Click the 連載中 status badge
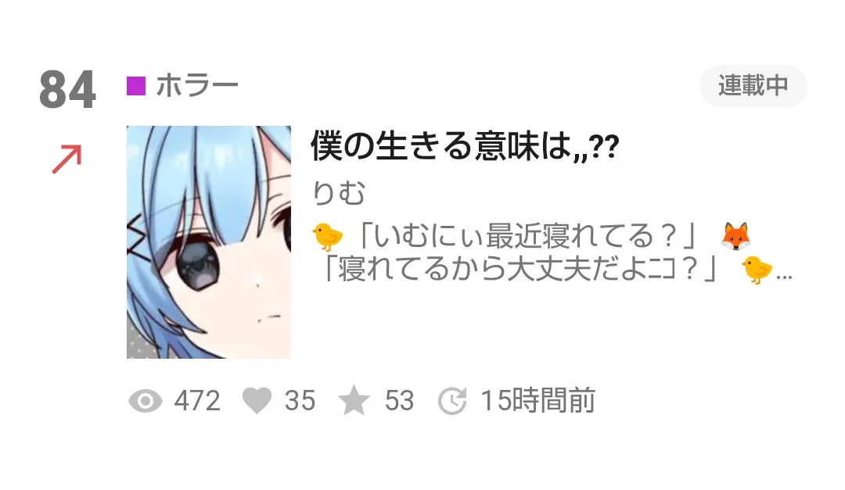The height and width of the screenshot is (490, 845). pos(753,86)
